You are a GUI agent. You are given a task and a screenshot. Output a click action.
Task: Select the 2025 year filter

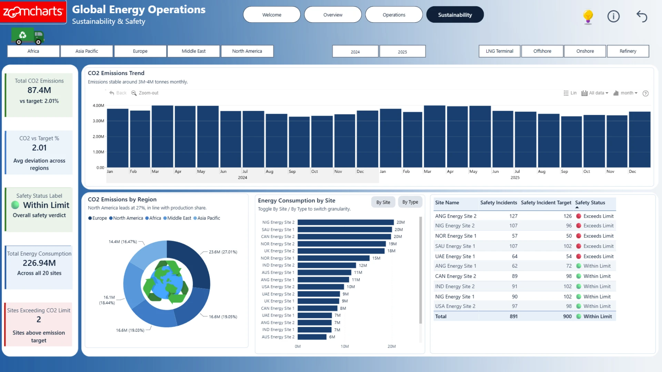(x=402, y=52)
